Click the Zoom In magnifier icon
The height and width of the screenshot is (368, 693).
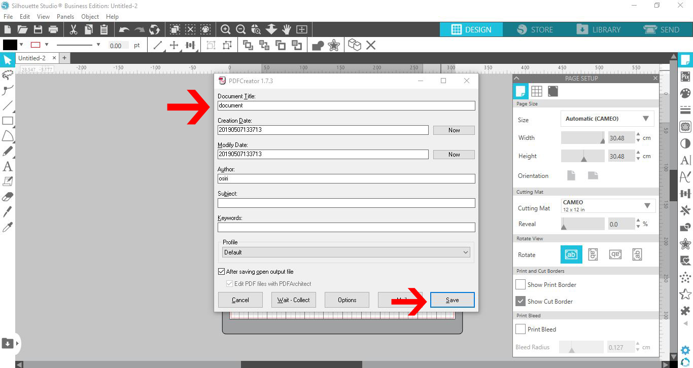point(225,29)
